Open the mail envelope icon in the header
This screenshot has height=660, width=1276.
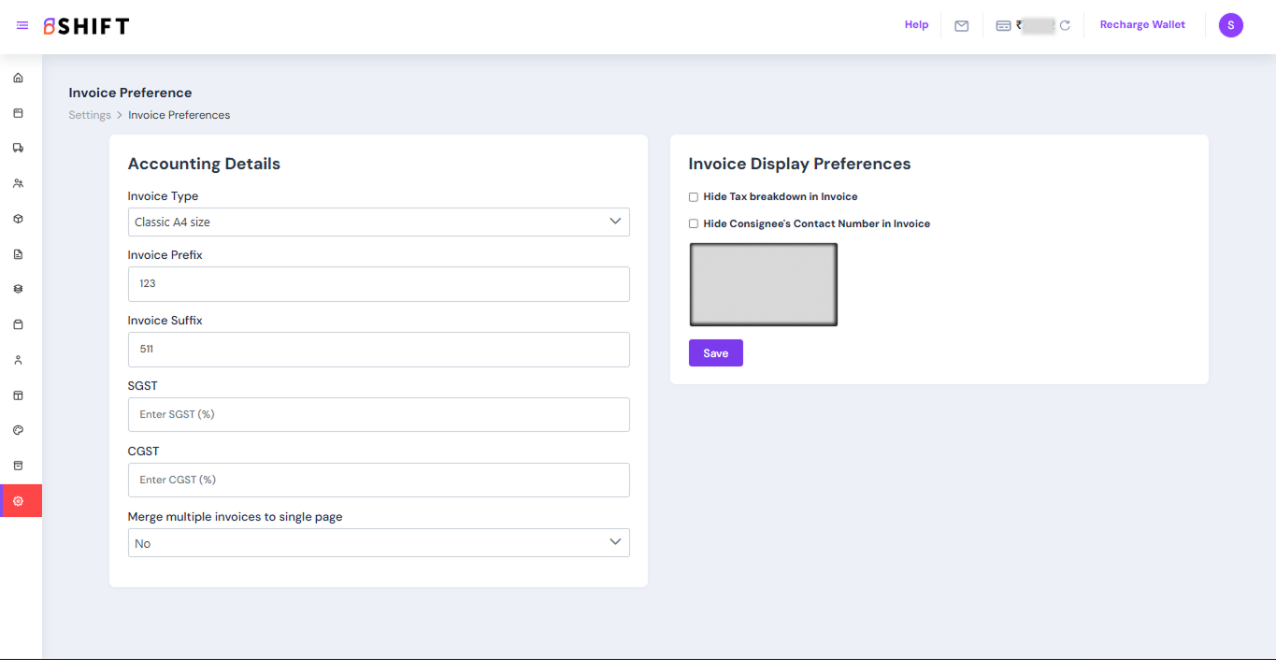(x=961, y=26)
